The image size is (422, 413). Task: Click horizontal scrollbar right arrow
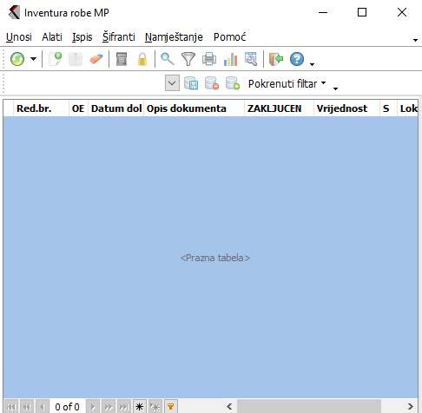tap(410, 406)
